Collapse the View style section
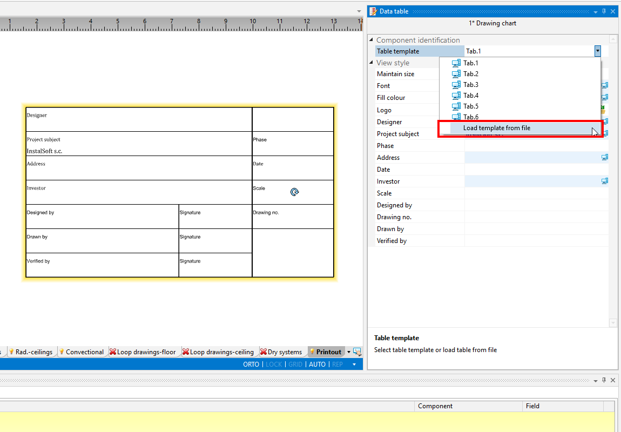Screen dimensions: 621x432 click(371, 63)
